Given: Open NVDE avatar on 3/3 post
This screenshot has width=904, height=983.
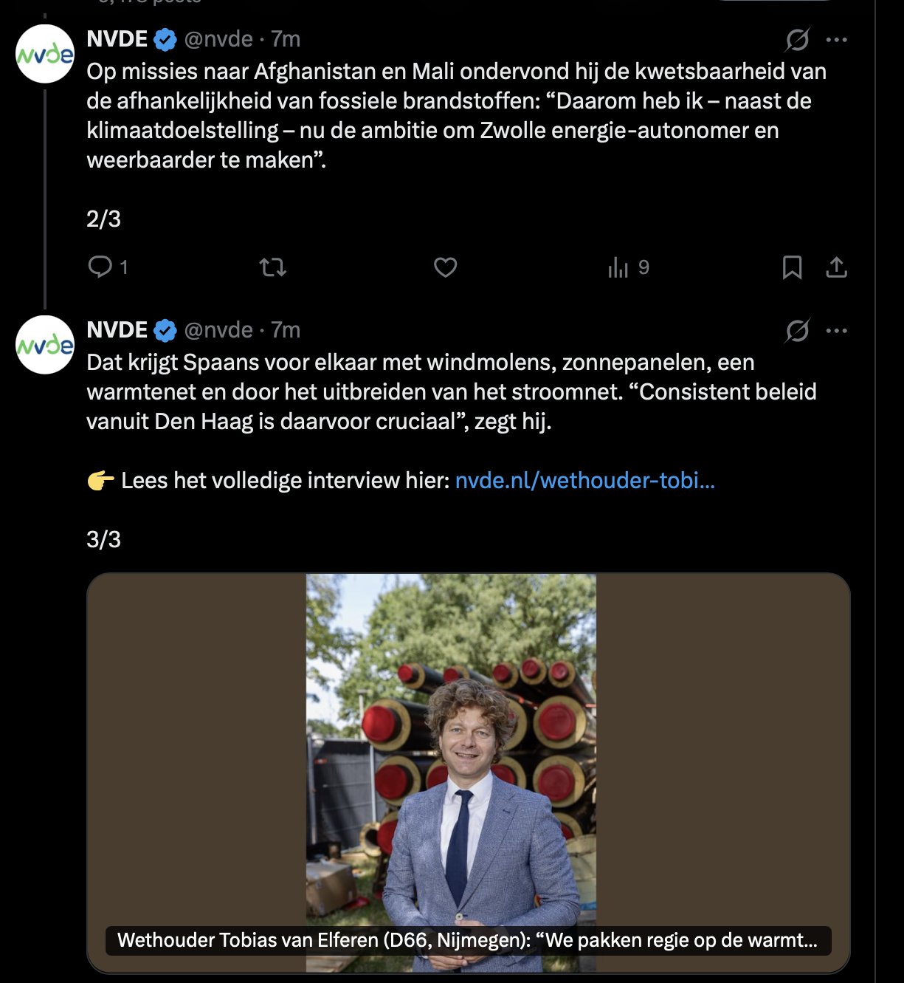Looking at the screenshot, I should point(45,345).
